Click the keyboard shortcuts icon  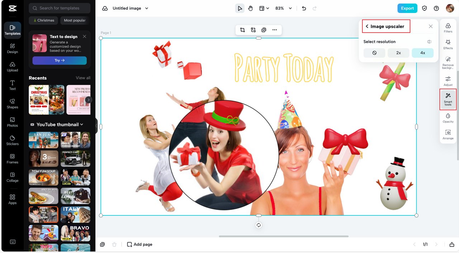pyautogui.click(x=13, y=242)
